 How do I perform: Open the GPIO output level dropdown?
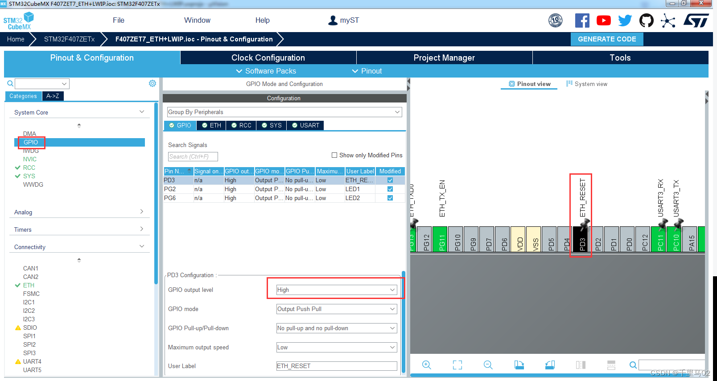coord(337,290)
